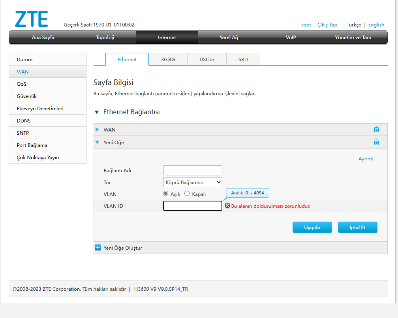The height and width of the screenshot is (318, 398).
Task: Open the Tür dropdown list
Action: 193,182
